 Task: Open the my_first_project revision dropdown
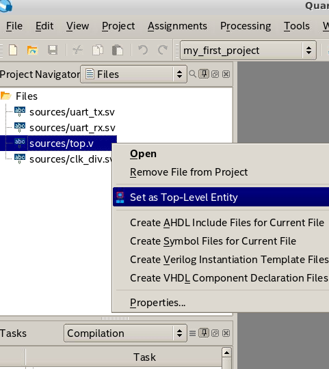click(x=248, y=51)
